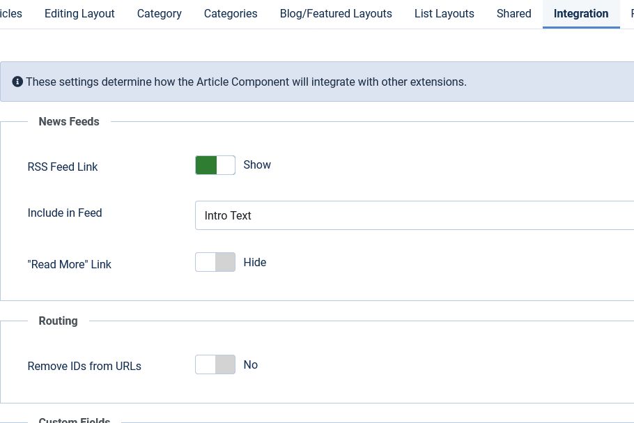Click the News Feeds section heading

point(69,121)
